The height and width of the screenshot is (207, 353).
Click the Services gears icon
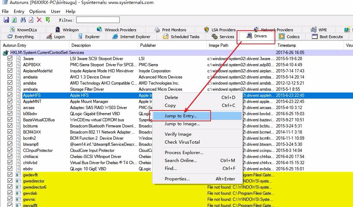pyautogui.click(x=215, y=36)
